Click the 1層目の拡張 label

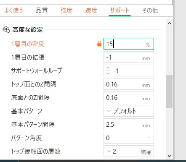[28, 57]
